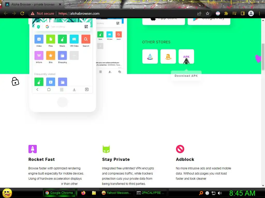Click the Stay Private heading
The height and width of the screenshot is (198, 265).
pyautogui.click(x=116, y=159)
